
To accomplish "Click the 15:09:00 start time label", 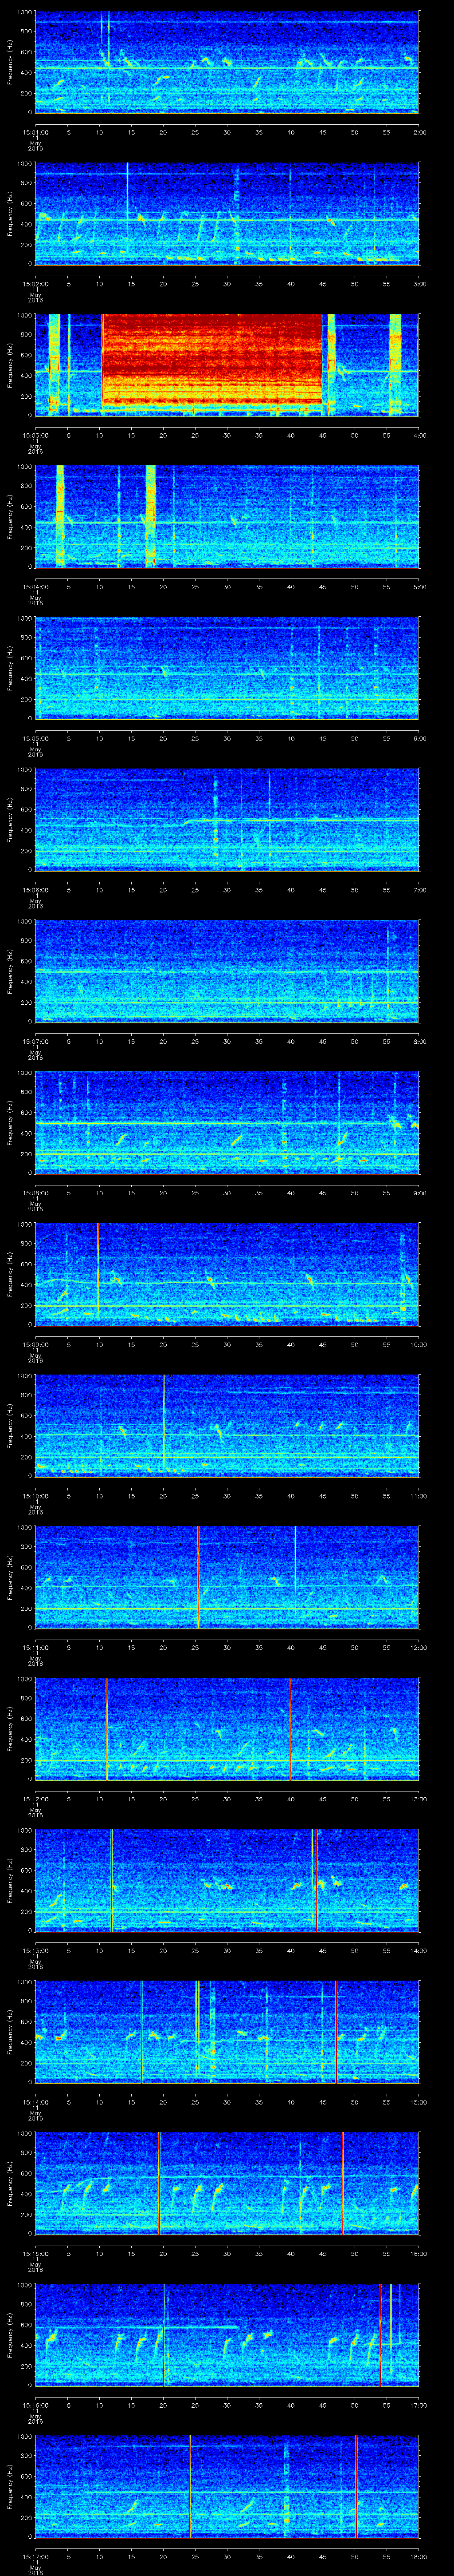I will click(x=37, y=1345).
